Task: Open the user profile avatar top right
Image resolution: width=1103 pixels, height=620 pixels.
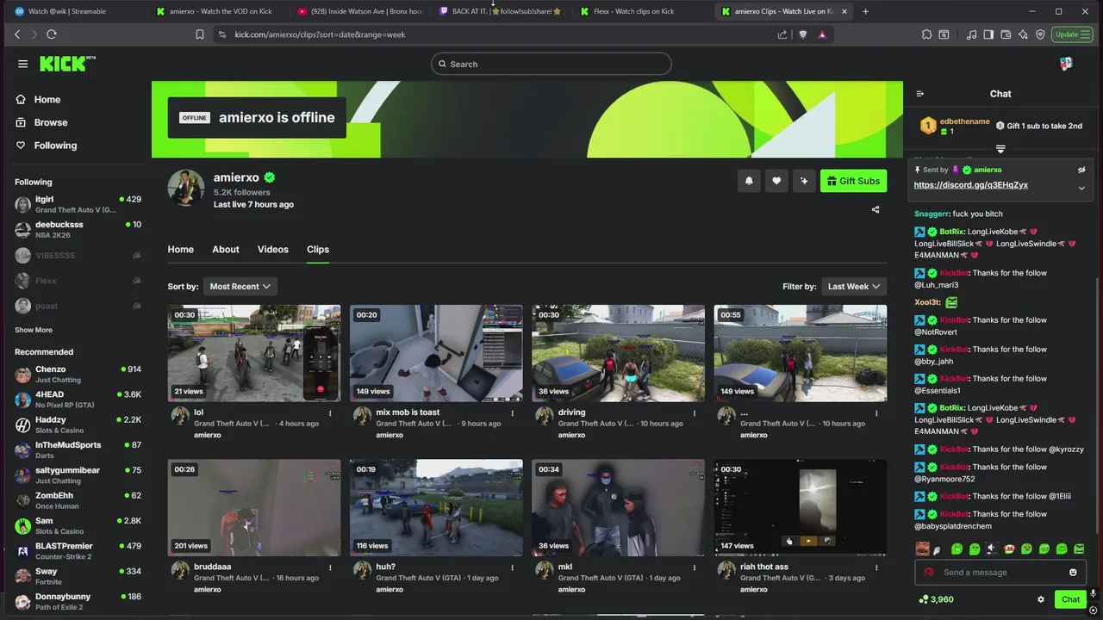Action: click(1066, 64)
